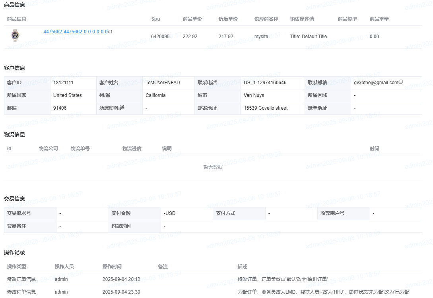Select customer ID value 18121111
This screenshot has height=298, width=433.
point(63,83)
